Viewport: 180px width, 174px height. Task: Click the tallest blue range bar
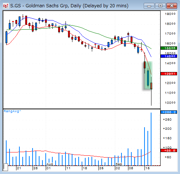tap(151, 139)
